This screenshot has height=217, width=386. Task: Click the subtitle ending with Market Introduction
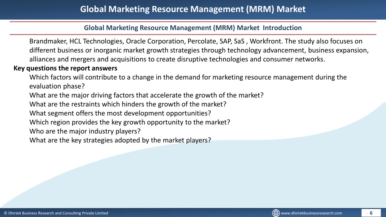[193, 28]
